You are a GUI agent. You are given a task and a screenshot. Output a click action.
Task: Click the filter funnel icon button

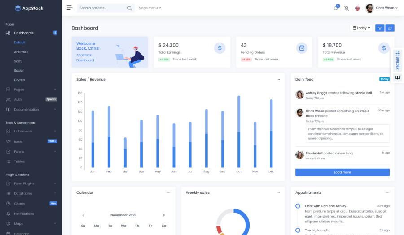(380, 28)
